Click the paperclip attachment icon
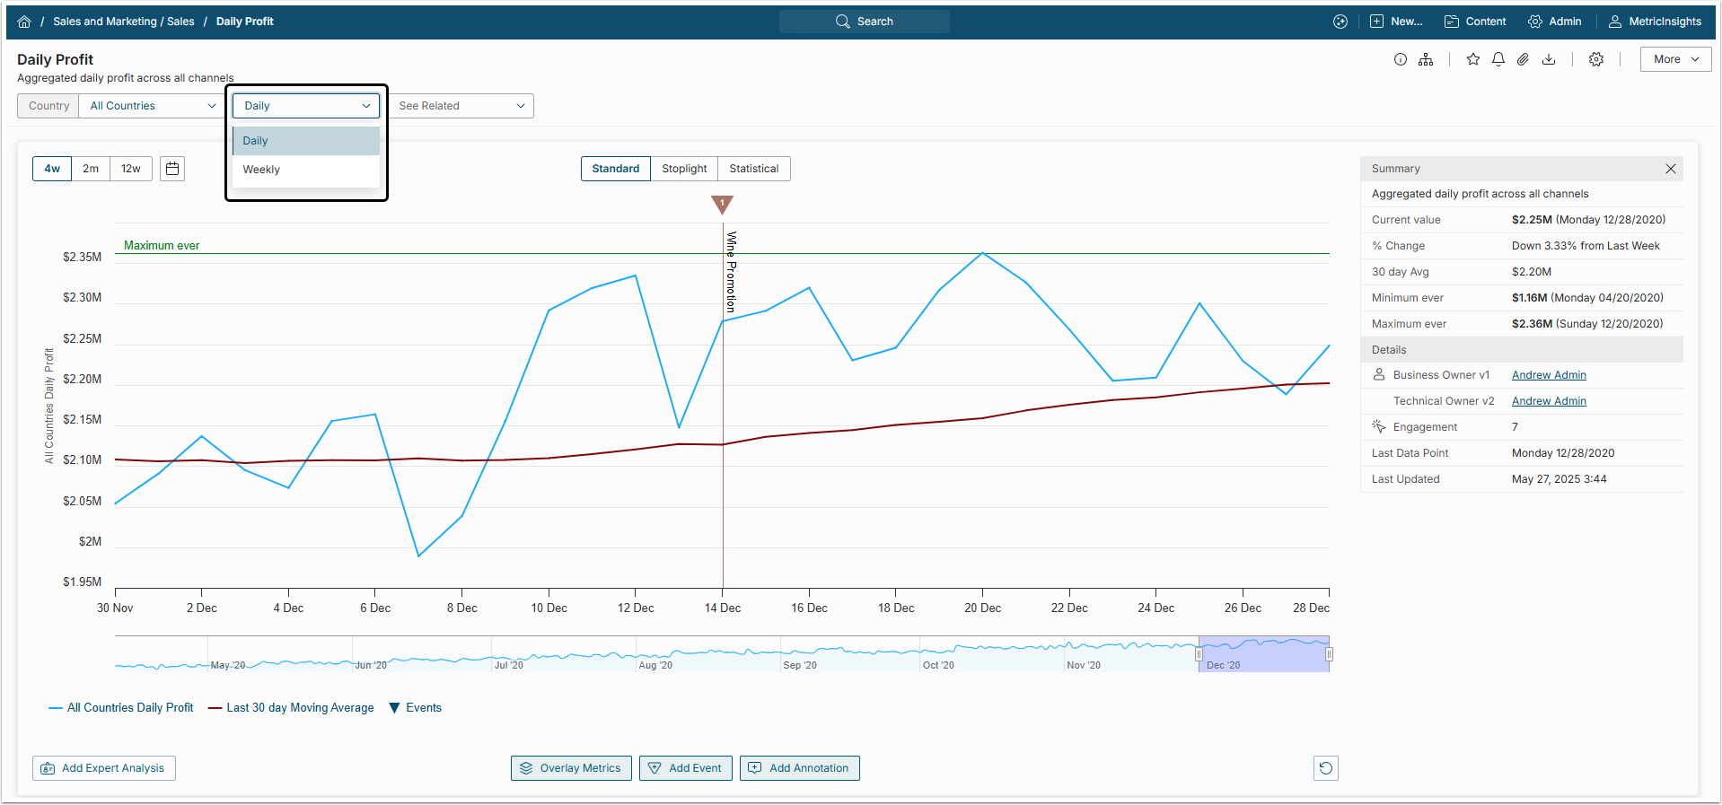Image resolution: width=1722 pixels, height=805 pixels. point(1523,59)
